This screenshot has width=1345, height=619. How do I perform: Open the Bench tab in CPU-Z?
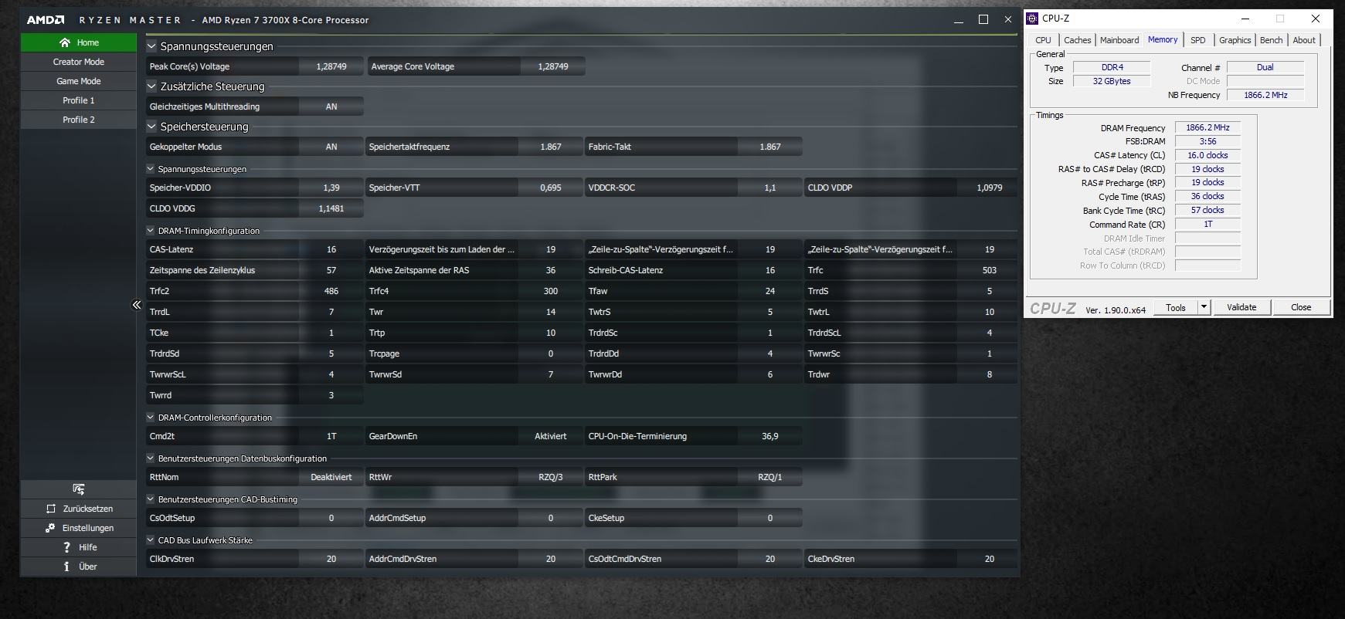point(1271,40)
